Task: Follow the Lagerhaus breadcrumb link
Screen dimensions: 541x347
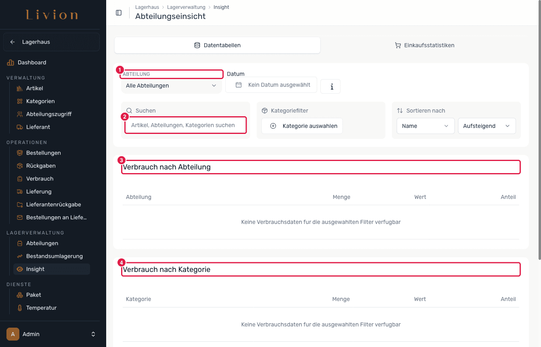Action: 147,7
